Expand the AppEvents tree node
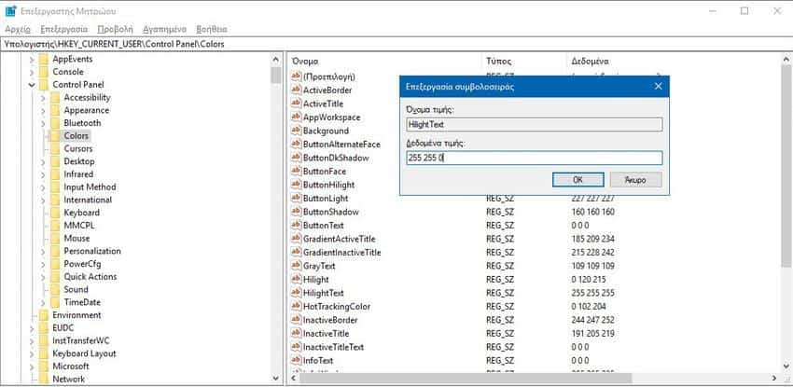 [x=32, y=60]
